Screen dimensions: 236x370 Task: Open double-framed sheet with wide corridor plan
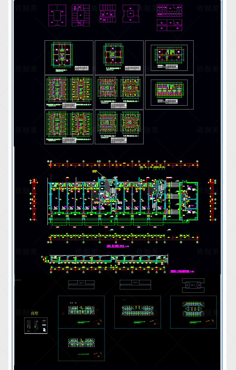click(x=169, y=58)
